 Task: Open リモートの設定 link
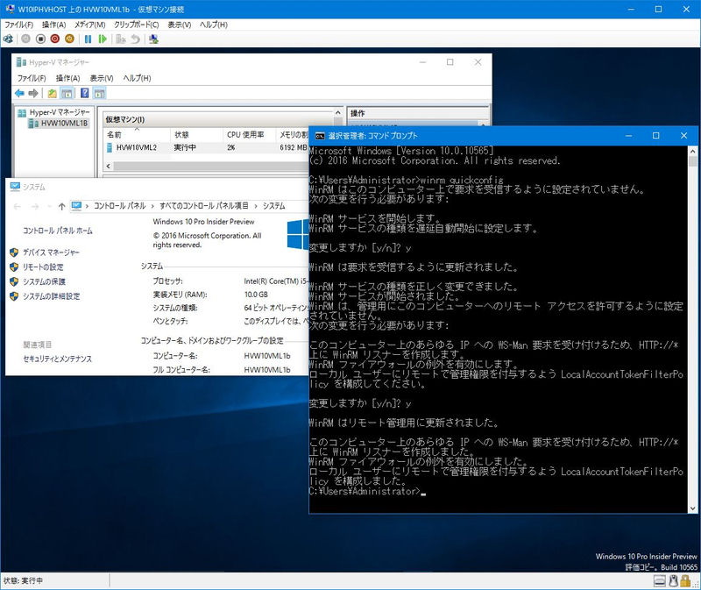[x=43, y=267]
